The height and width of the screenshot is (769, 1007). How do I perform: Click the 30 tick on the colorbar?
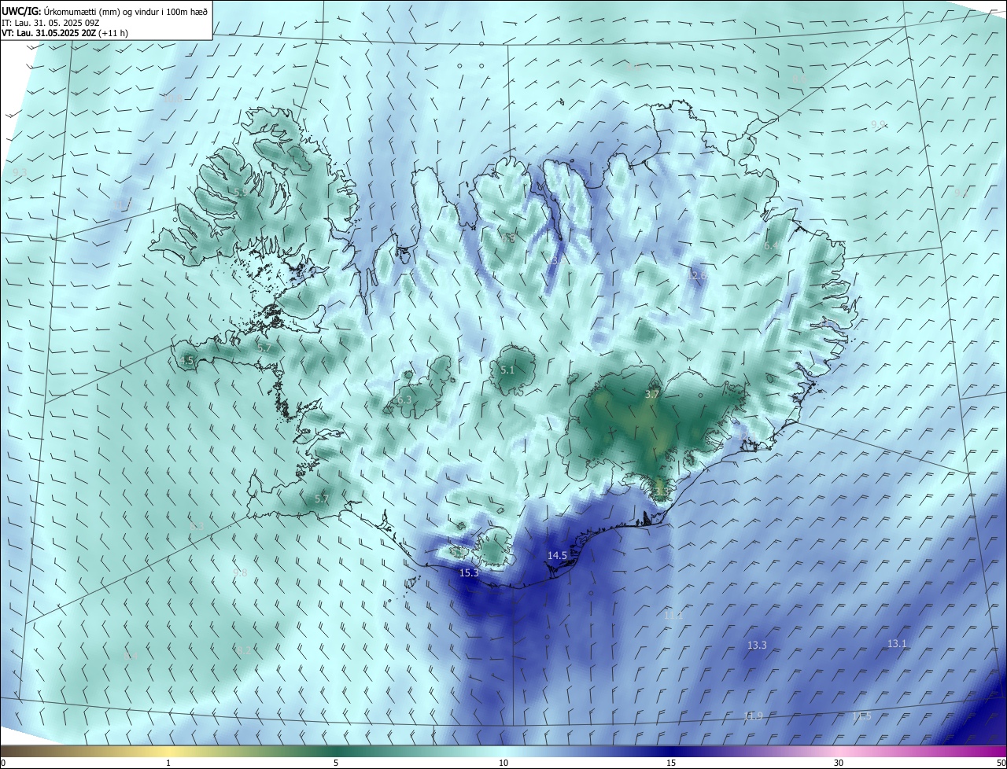[839, 763]
